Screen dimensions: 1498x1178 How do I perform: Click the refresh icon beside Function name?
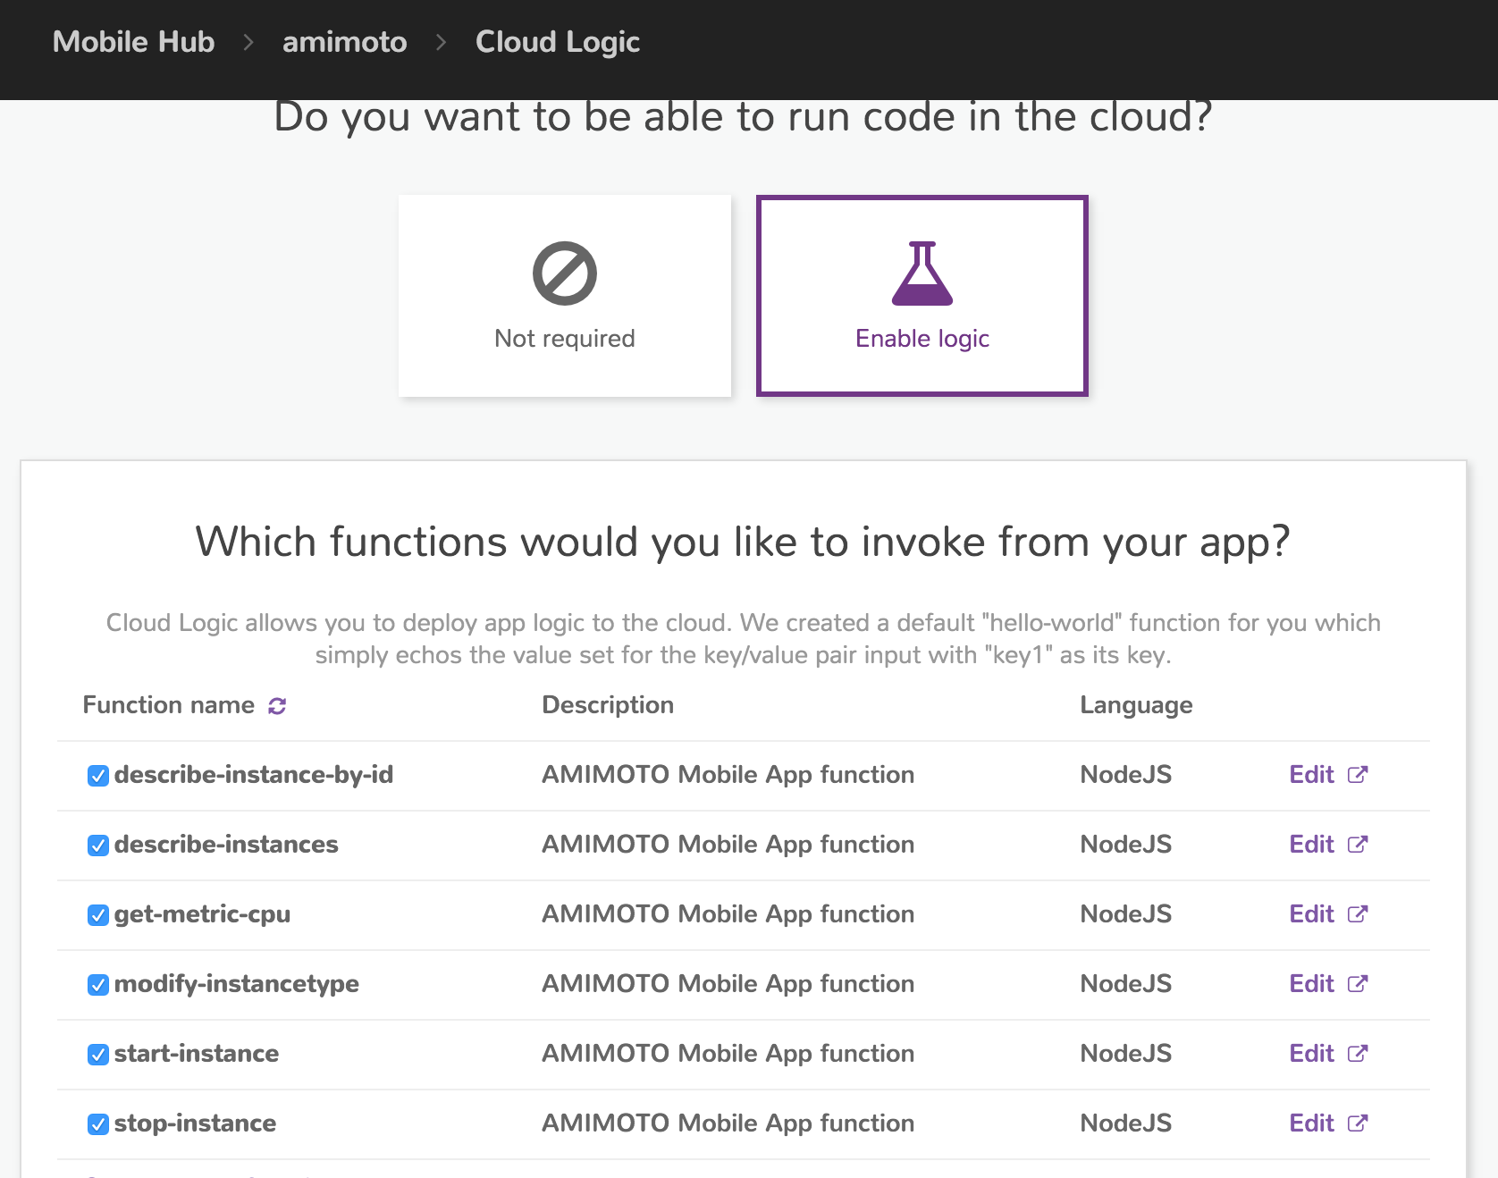(277, 706)
